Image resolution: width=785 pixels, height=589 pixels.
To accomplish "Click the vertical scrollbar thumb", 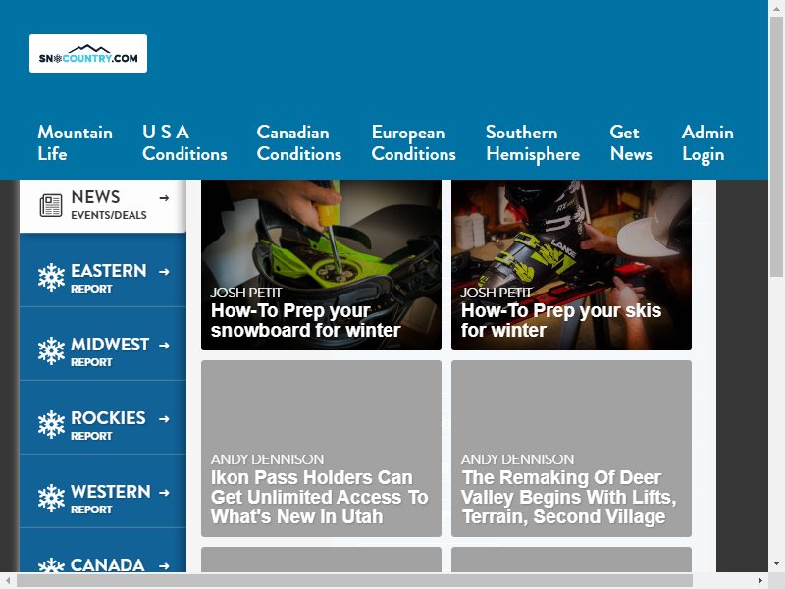I will coord(776,146).
